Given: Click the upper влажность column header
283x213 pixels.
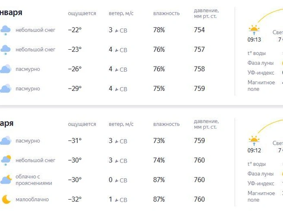Looking at the screenshot, I should pyautogui.click(x=167, y=13).
